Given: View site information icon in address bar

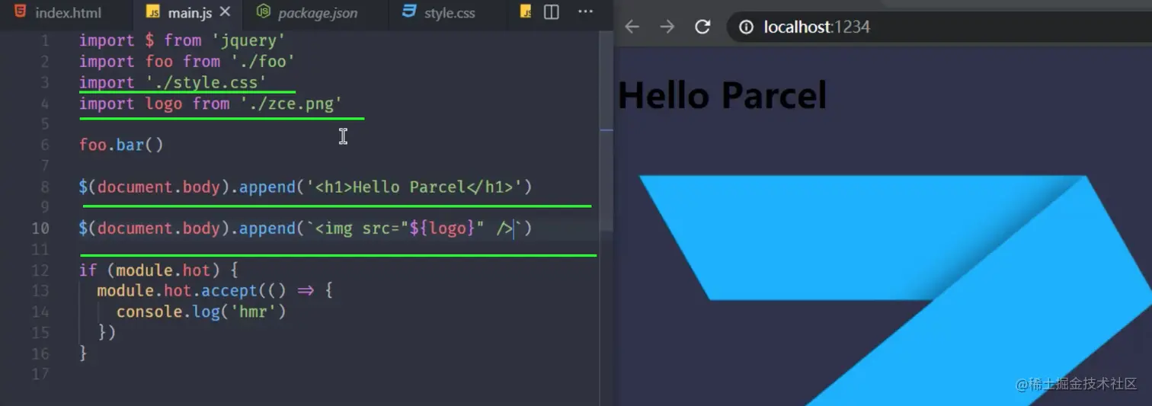Looking at the screenshot, I should (747, 27).
